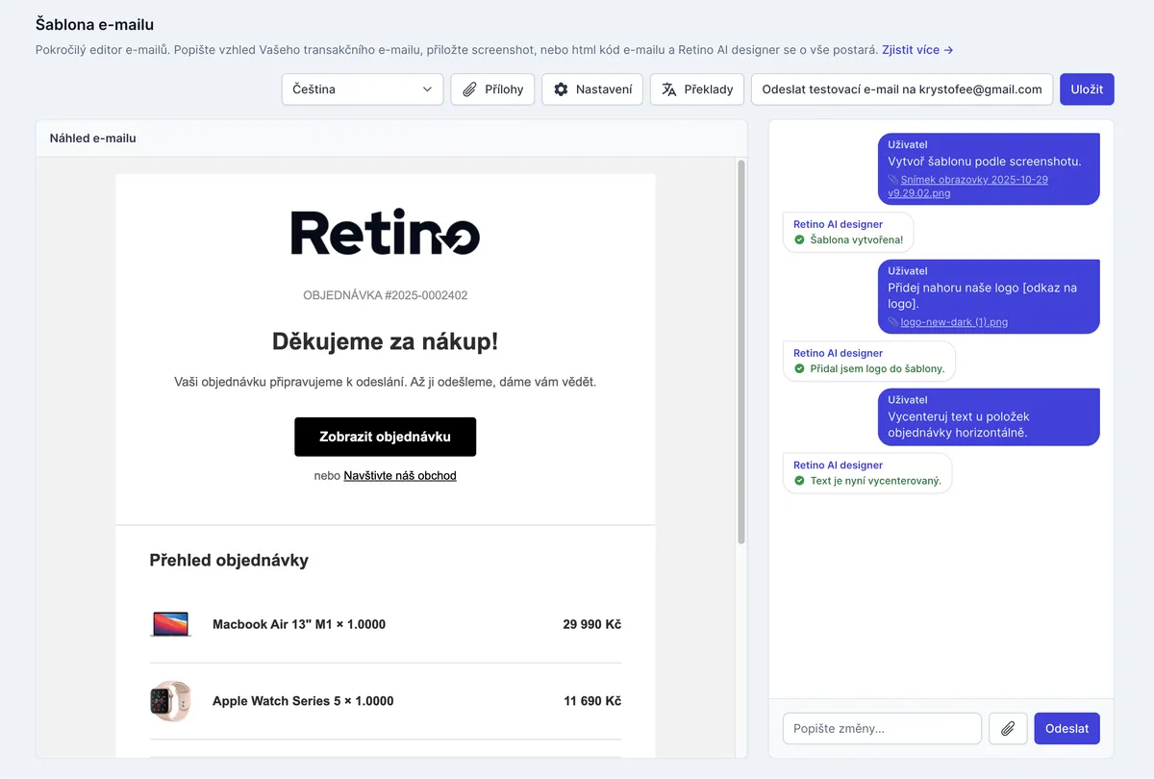Click the Uživatel message about centering text

click(989, 416)
